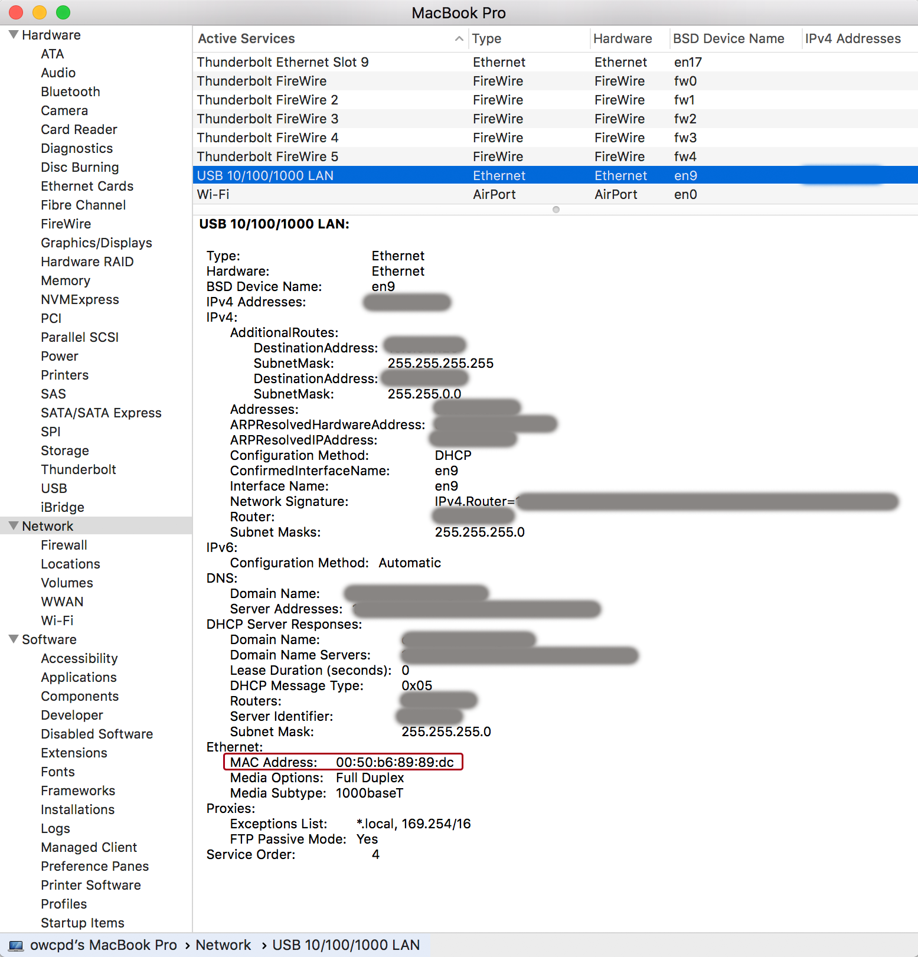Select Disc Burning in the sidebar

click(80, 167)
